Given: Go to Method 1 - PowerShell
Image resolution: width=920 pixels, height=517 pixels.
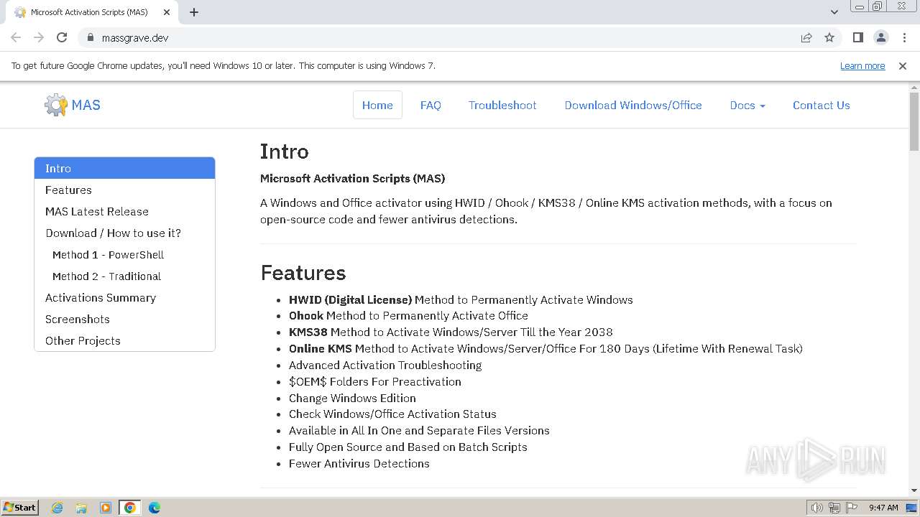Looking at the screenshot, I should [x=124, y=254].
